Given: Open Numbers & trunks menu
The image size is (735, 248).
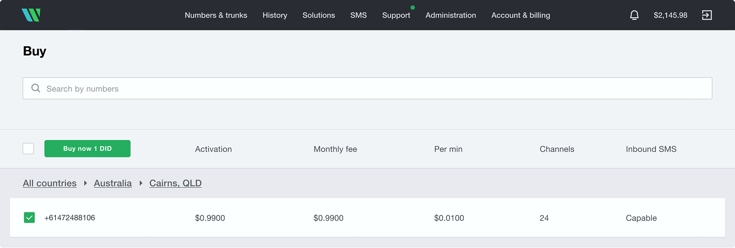Looking at the screenshot, I should click(216, 15).
